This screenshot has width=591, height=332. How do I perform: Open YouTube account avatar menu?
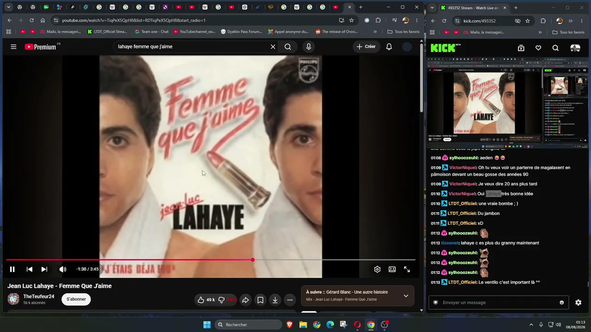[x=407, y=47]
